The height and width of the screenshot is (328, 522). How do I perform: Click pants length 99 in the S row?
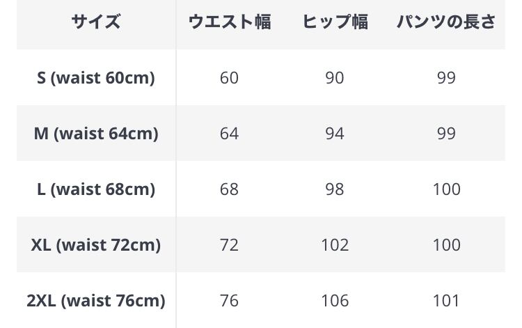446,77
